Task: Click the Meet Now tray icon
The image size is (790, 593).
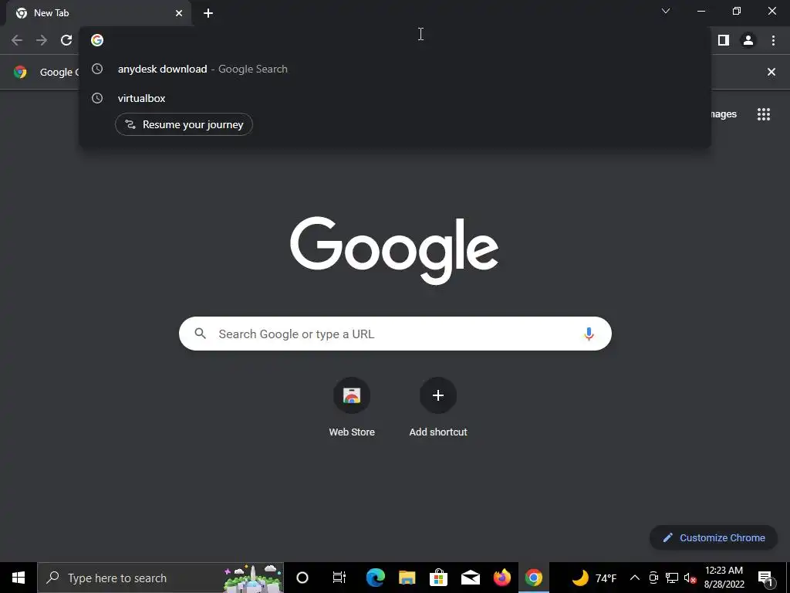Action: coord(653,578)
